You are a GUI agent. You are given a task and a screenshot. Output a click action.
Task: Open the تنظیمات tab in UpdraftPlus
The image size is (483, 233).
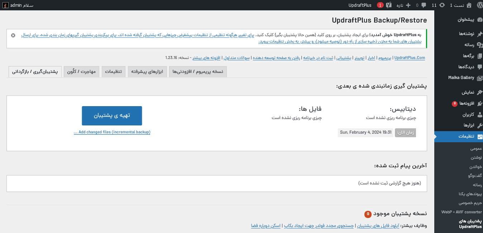point(113,71)
